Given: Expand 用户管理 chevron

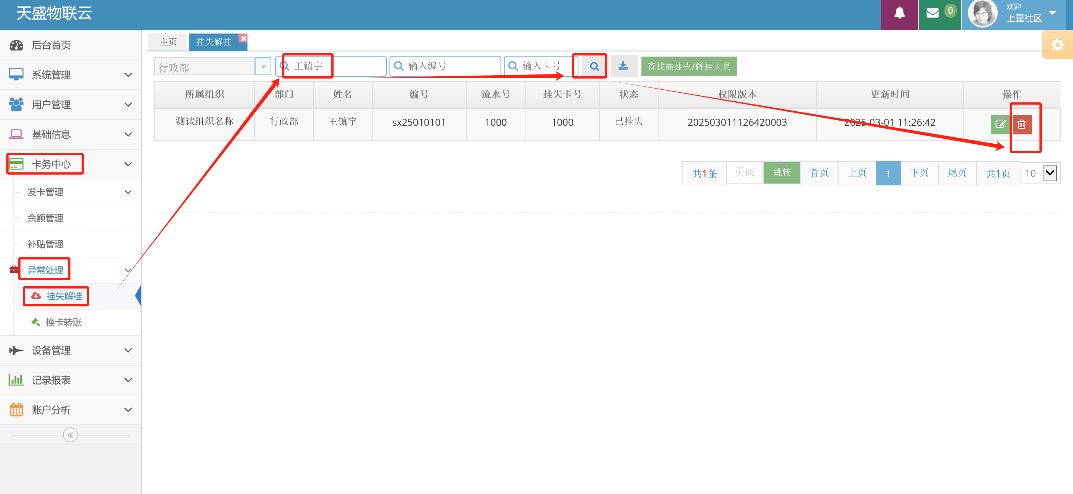Looking at the screenshot, I should tap(128, 105).
